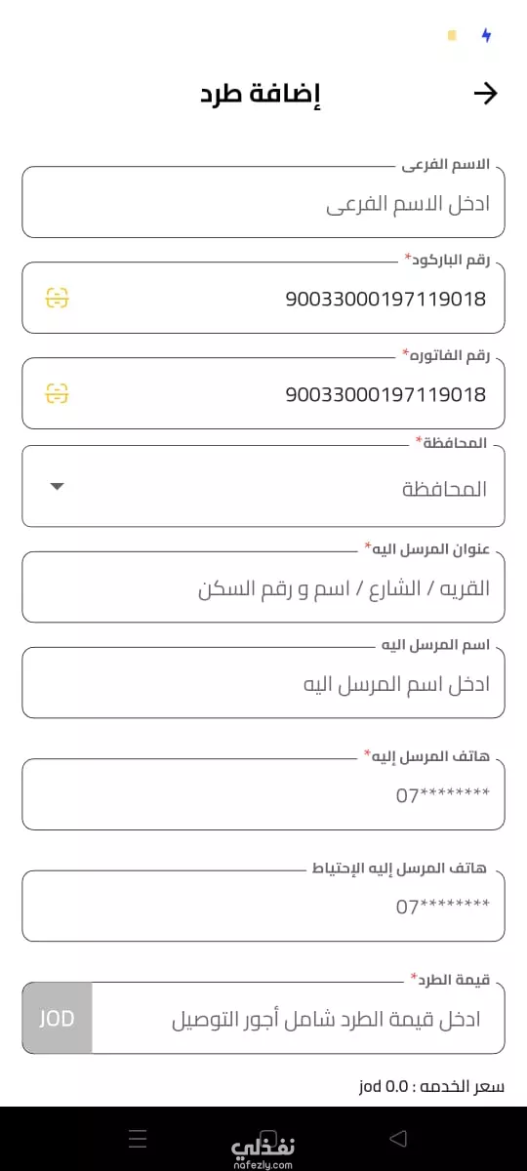Tap the barcode number scan icon

tap(58, 298)
